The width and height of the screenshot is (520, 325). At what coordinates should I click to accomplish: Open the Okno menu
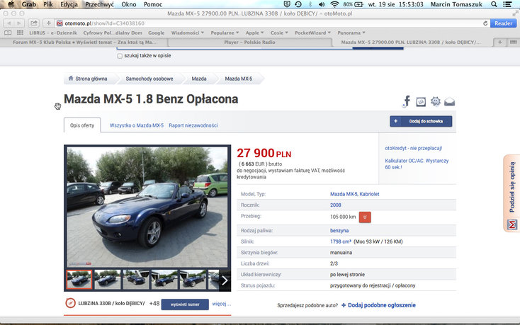[x=129, y=4]
